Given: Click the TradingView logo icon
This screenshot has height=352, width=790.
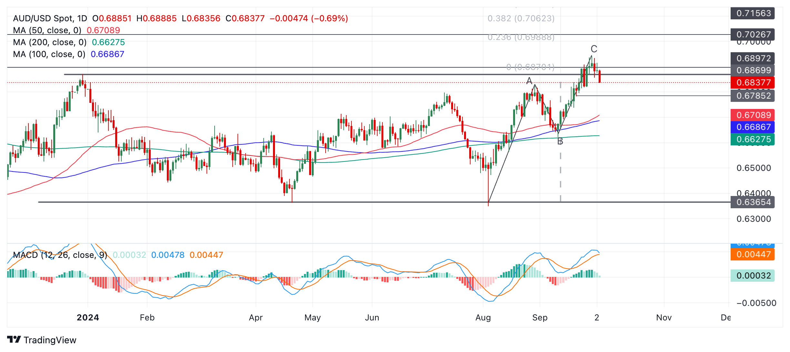Looking at the screenshot, I should point(14,339).
